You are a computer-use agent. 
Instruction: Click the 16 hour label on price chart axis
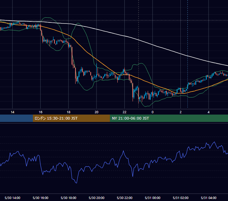pos(41,112)
